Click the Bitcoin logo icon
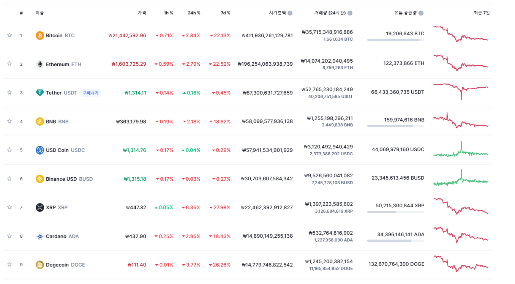The image size is (515, 284). (40, 35)
